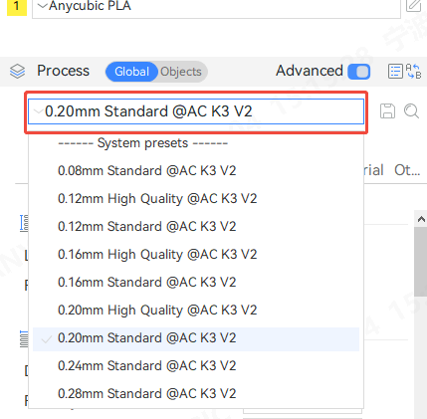Open the settings list view icon
The height and width of the screenshot is (419, 427).
395,72
